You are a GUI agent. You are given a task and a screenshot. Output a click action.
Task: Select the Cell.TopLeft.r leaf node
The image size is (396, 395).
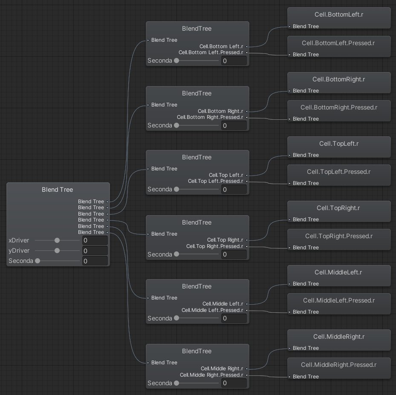(x=339, y=147)
